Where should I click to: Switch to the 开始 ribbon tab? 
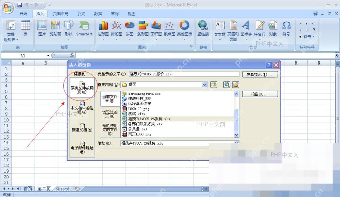click(x=23, y=14)
